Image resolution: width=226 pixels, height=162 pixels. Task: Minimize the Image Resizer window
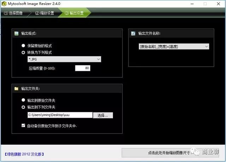click(192, 4)
